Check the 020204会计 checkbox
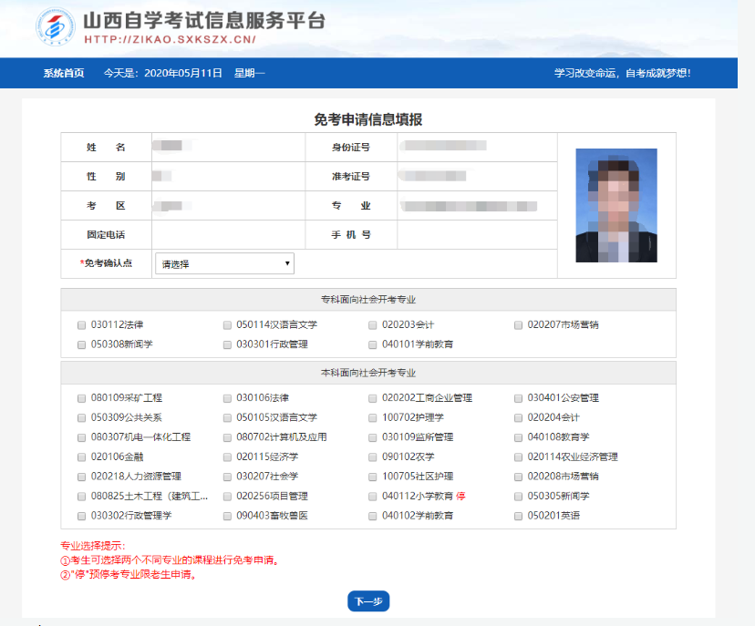This screenshot has width=755, height=626. (518, 418)
